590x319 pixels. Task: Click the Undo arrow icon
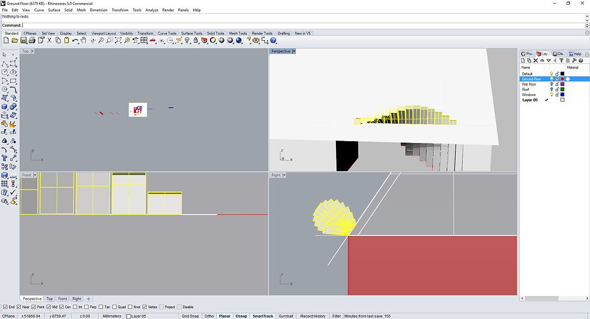click(75, 40)
